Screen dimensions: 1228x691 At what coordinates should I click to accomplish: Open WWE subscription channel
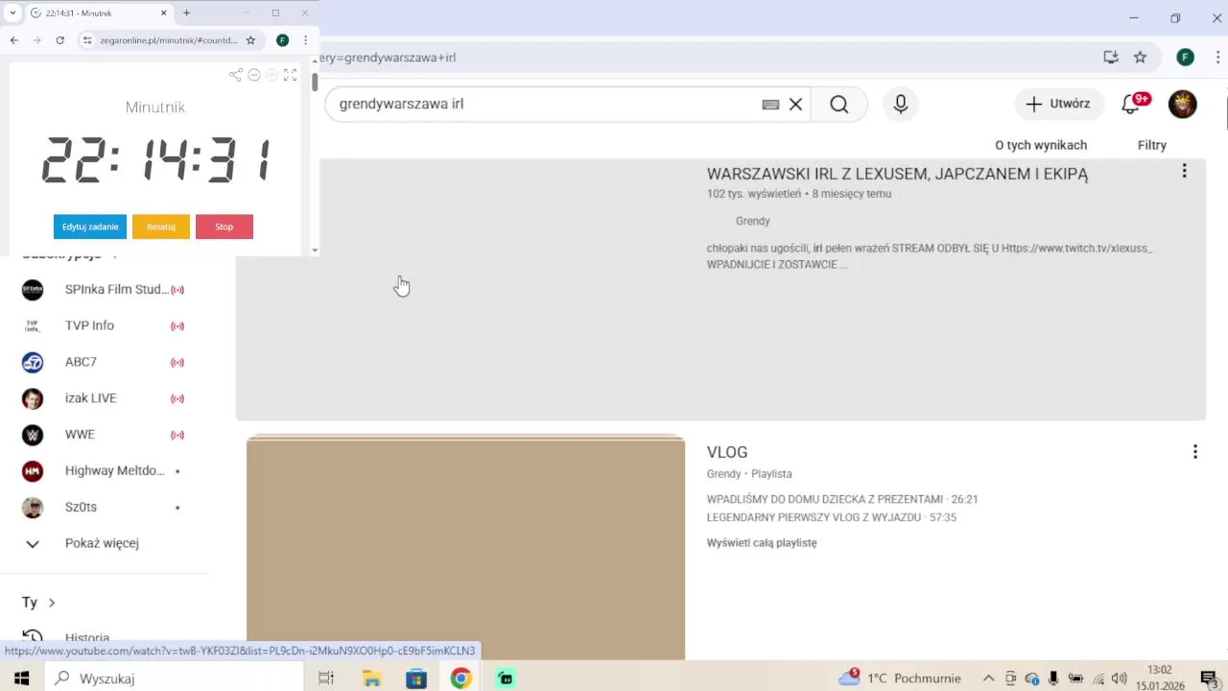104,434
